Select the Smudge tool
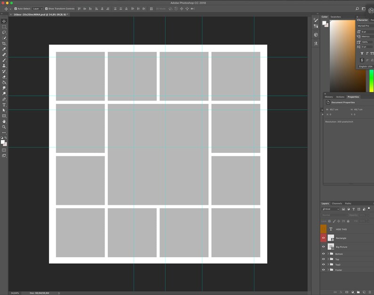374x295 pixels. (4, 88)
